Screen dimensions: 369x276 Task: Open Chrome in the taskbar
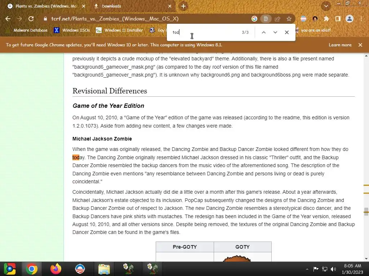(x=32, y=269)
